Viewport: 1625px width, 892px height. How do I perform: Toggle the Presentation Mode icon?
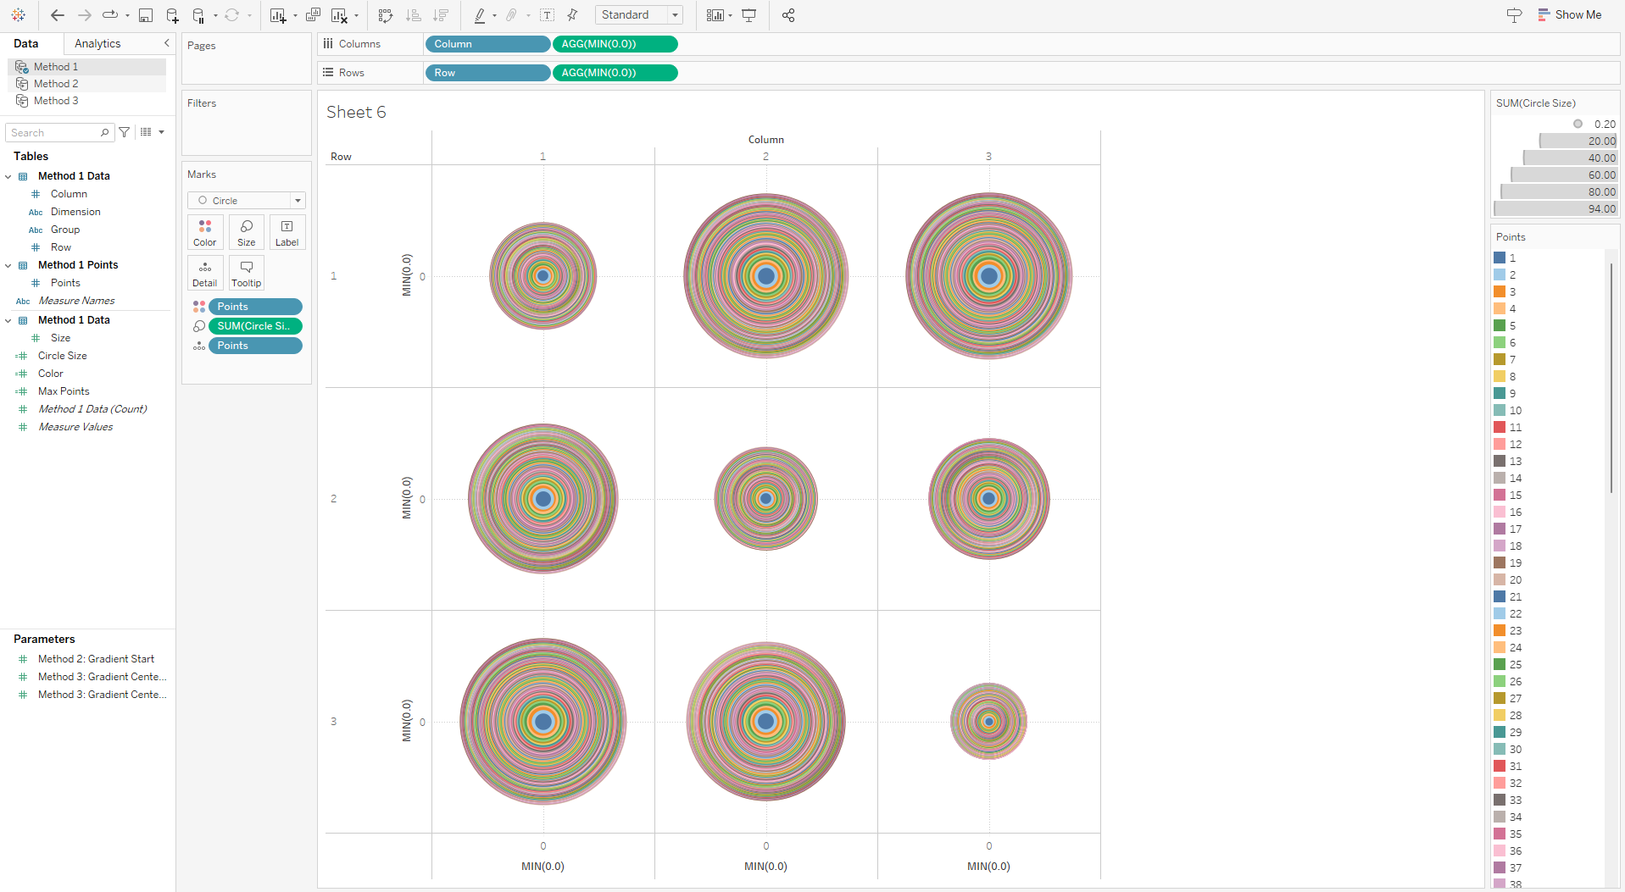(x=748, y=15)
